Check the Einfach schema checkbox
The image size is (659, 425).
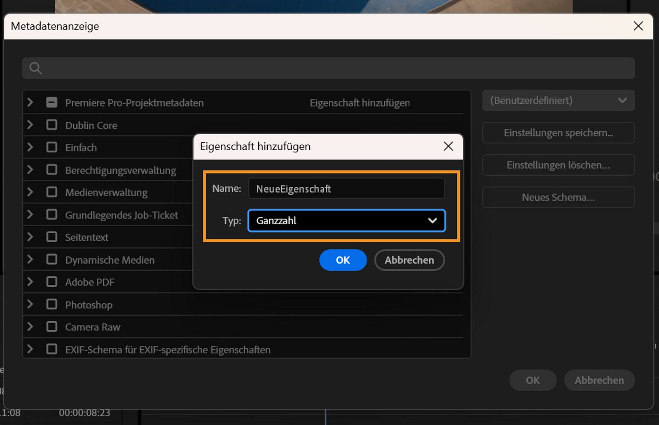52,147
